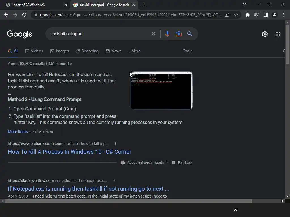The height and width of the screenshot is (217, 290).
Task: Open Google quick settings gear
Action: [x=265, y=34]
